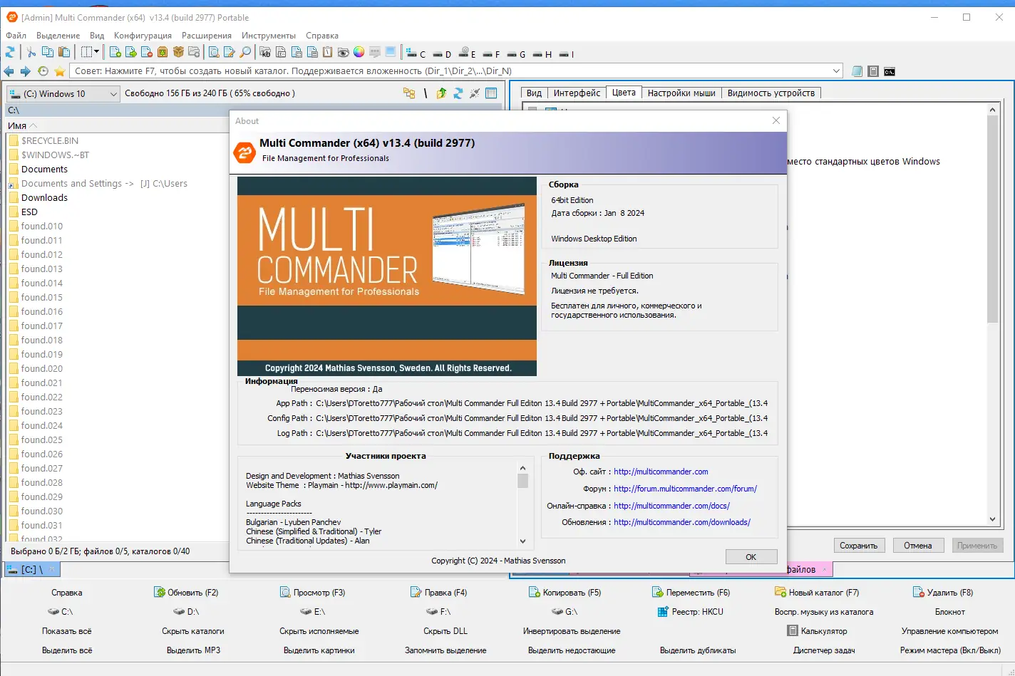The height and width of the screenshot is (676, 1015).
Task: Expand the drive selector showing (C:) Windows 10
Action: click(114, 93)
